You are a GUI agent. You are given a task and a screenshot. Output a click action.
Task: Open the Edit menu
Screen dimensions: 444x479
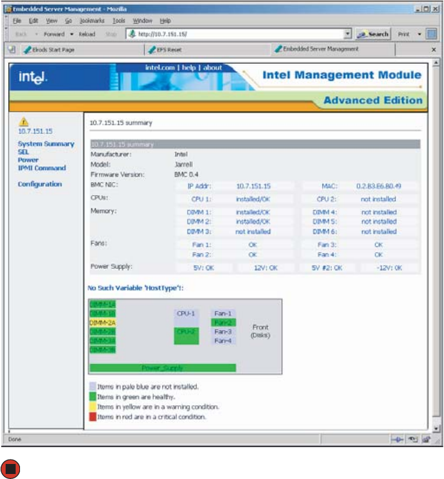click(33, 21)
